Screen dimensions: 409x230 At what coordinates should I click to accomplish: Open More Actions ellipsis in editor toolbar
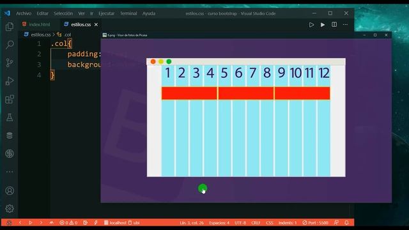tap(345, 24)
